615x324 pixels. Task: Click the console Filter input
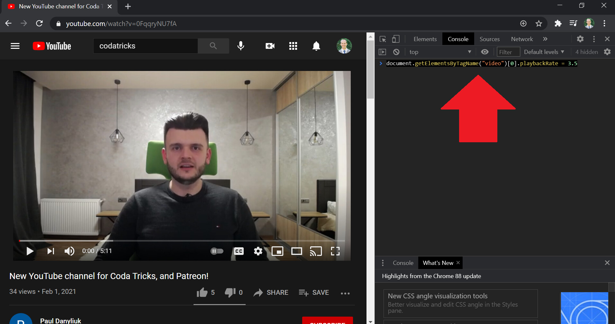point(508,52)
